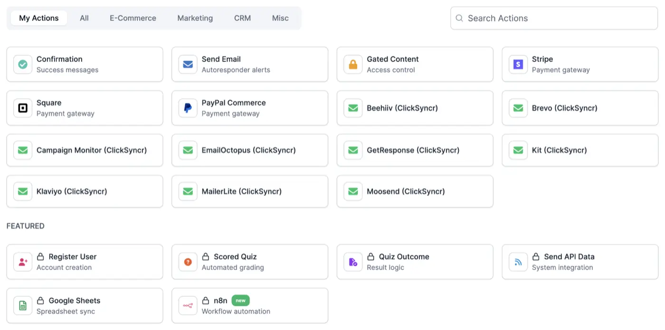
Task: Click the Automated grading subtitle
Action: coord(233,267)
